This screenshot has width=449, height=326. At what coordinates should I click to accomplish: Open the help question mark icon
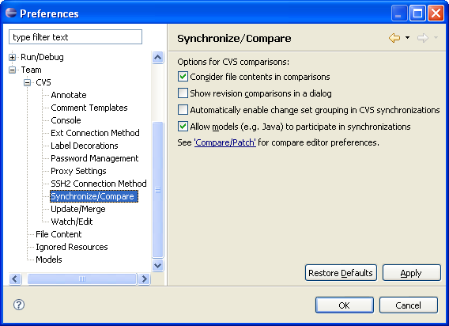pyautogui.click(x=19, y=305)
